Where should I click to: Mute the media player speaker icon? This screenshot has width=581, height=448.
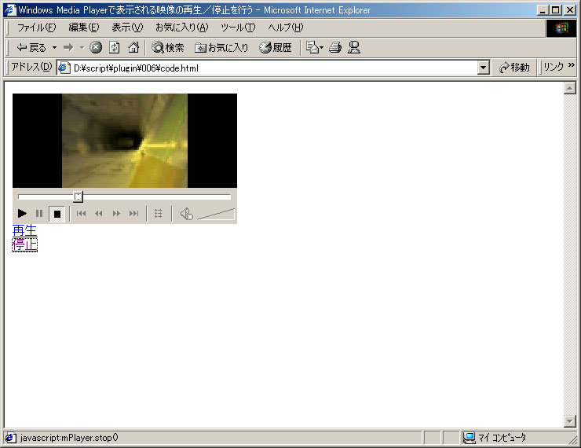pos(186,214)
